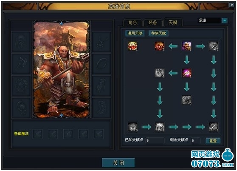Click the first 卷轴魔法 scroll slot
Image resolution: width=237 pixels, height=171 pixels.
click(x=37, y=134)
